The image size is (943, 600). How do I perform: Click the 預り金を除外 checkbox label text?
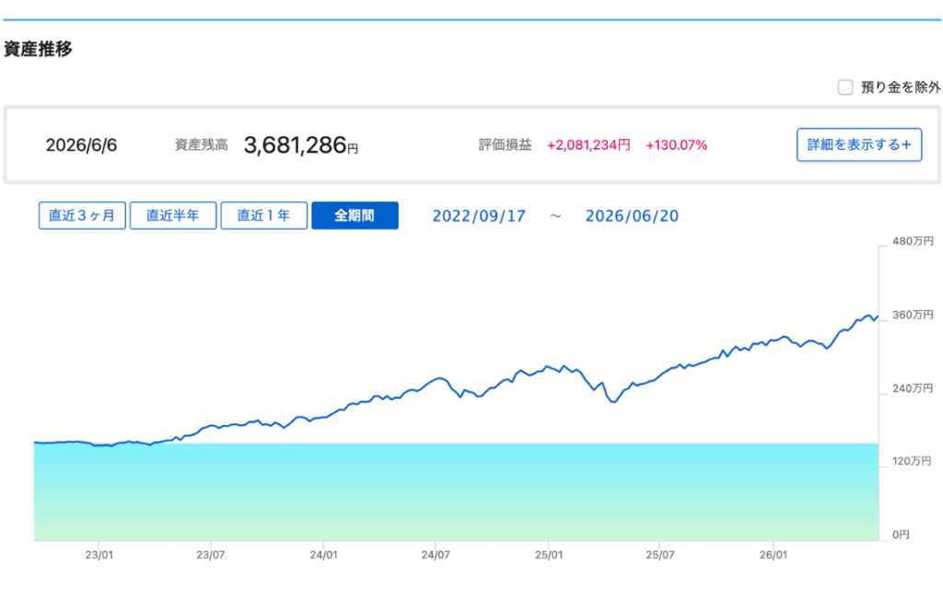click(901, 87)
